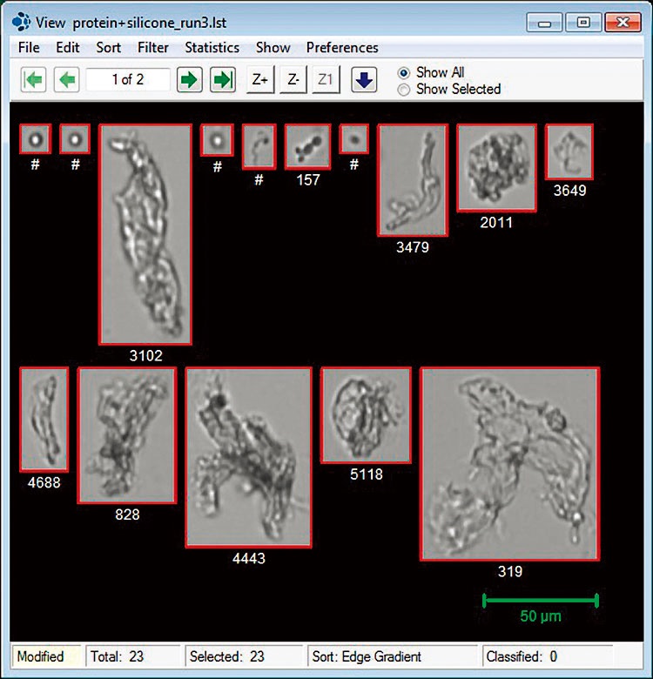Select the Show All radio button
653x679 pixels.
(x=403, y=73)
